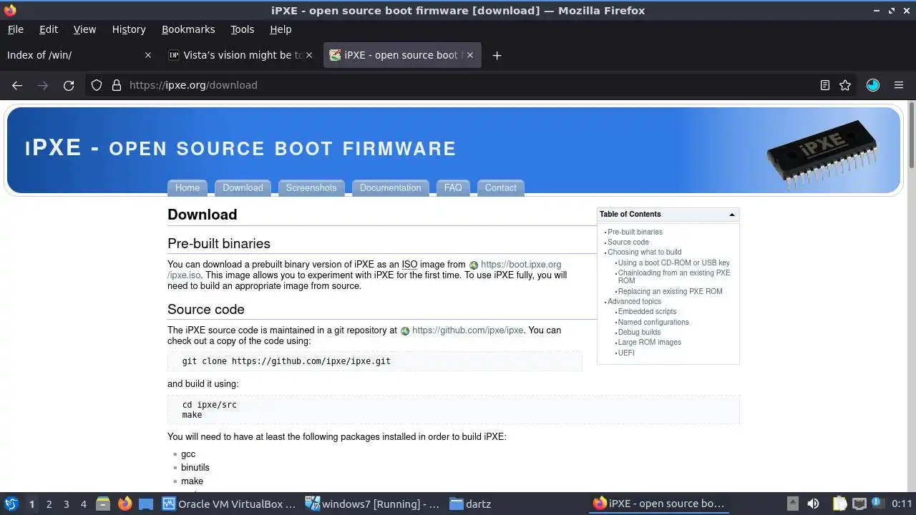Jump to 'Choosing what to build' in contents
The image size is (916, 515).
(x=644, y=252)
